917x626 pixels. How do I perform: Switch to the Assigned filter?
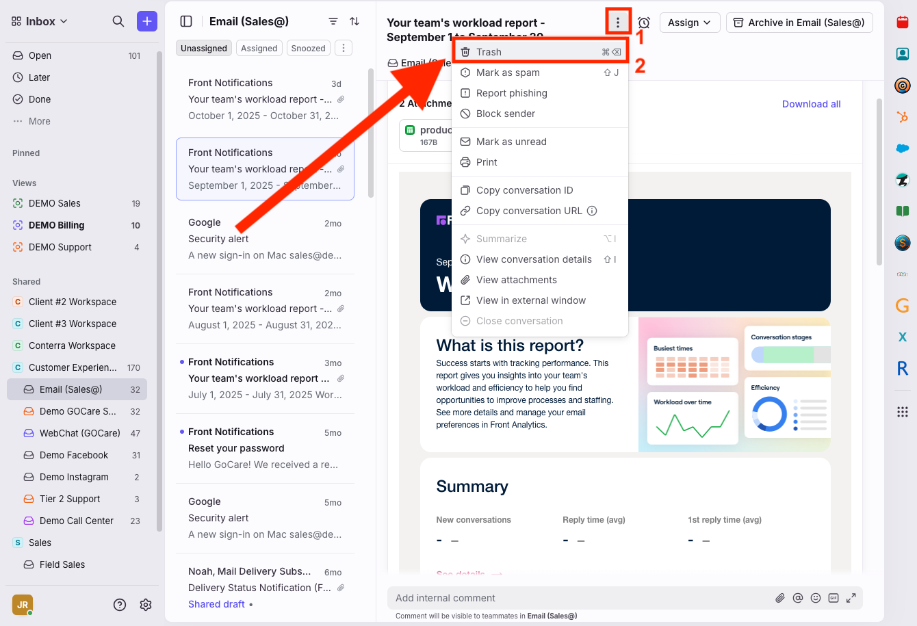259,48
